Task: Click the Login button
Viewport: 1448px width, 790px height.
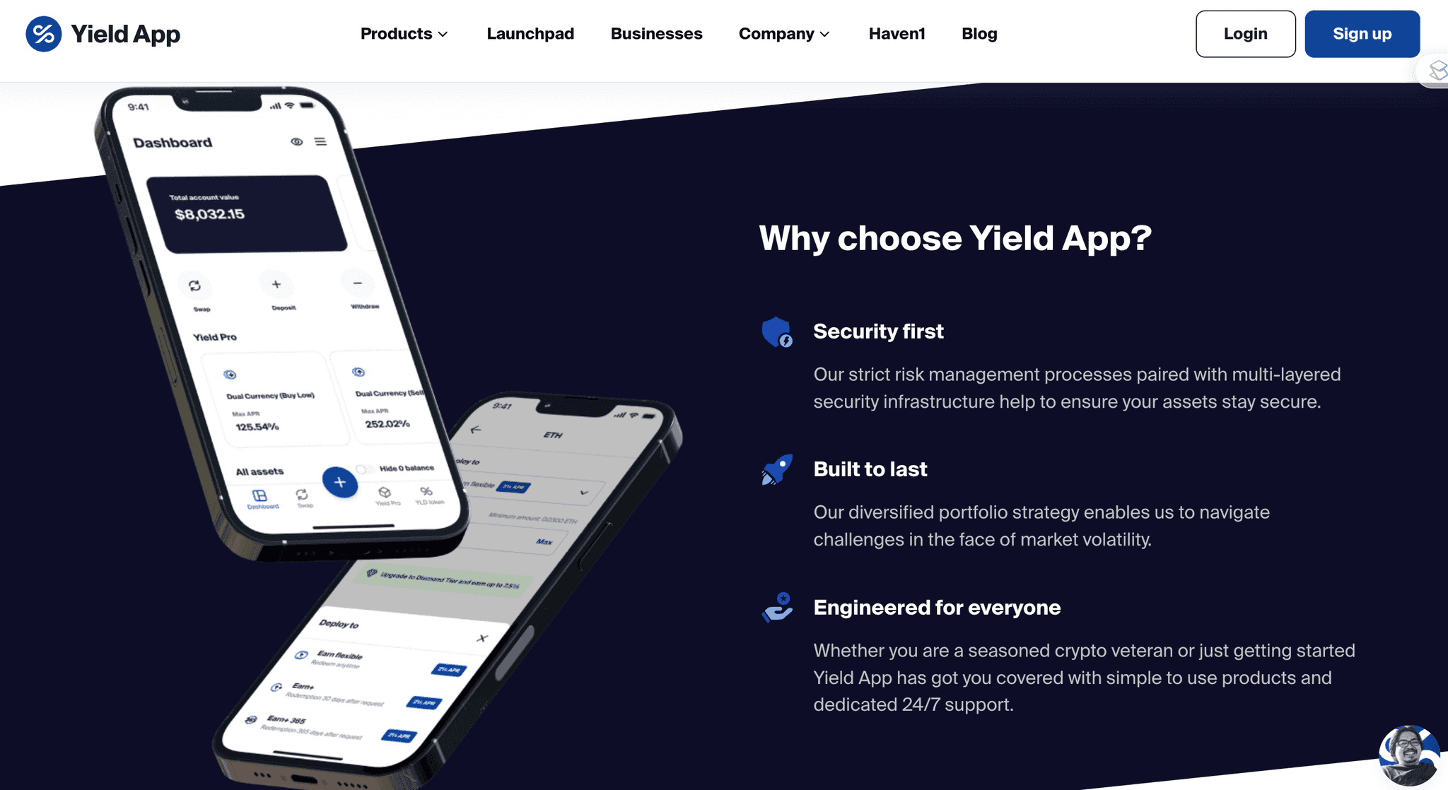Action: 1246,34
